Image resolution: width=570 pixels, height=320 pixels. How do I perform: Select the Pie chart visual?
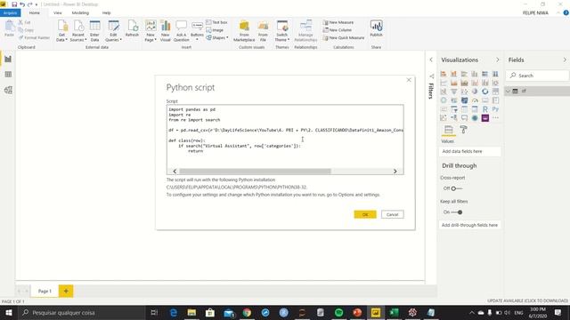[475, 92]
